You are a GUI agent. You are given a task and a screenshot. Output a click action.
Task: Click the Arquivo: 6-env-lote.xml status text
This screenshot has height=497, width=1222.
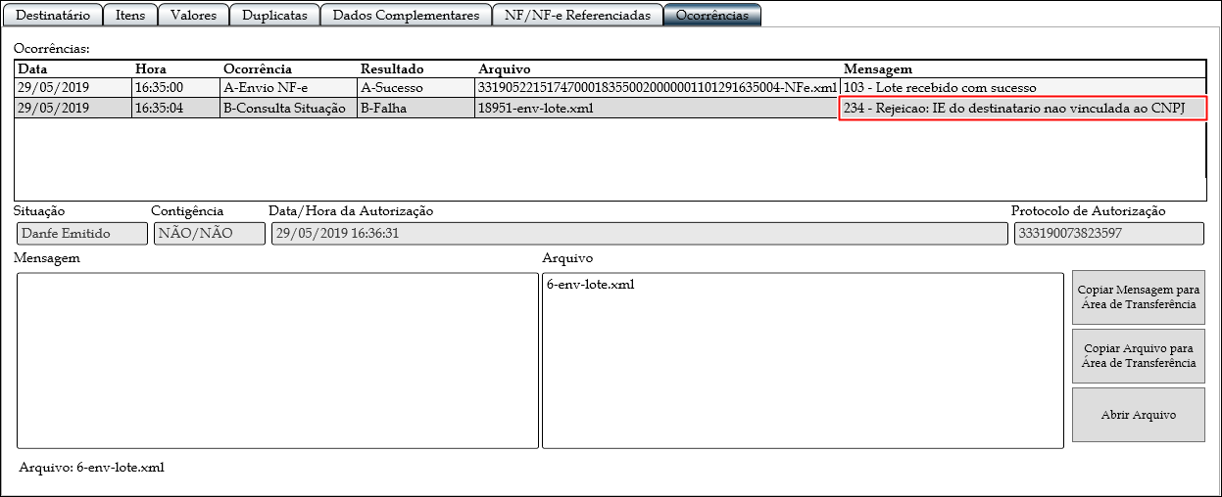pos(91,468)
